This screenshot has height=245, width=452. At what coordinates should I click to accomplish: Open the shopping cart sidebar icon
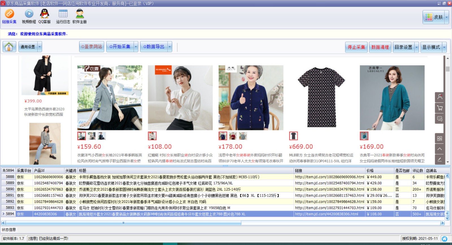(440, 108)
